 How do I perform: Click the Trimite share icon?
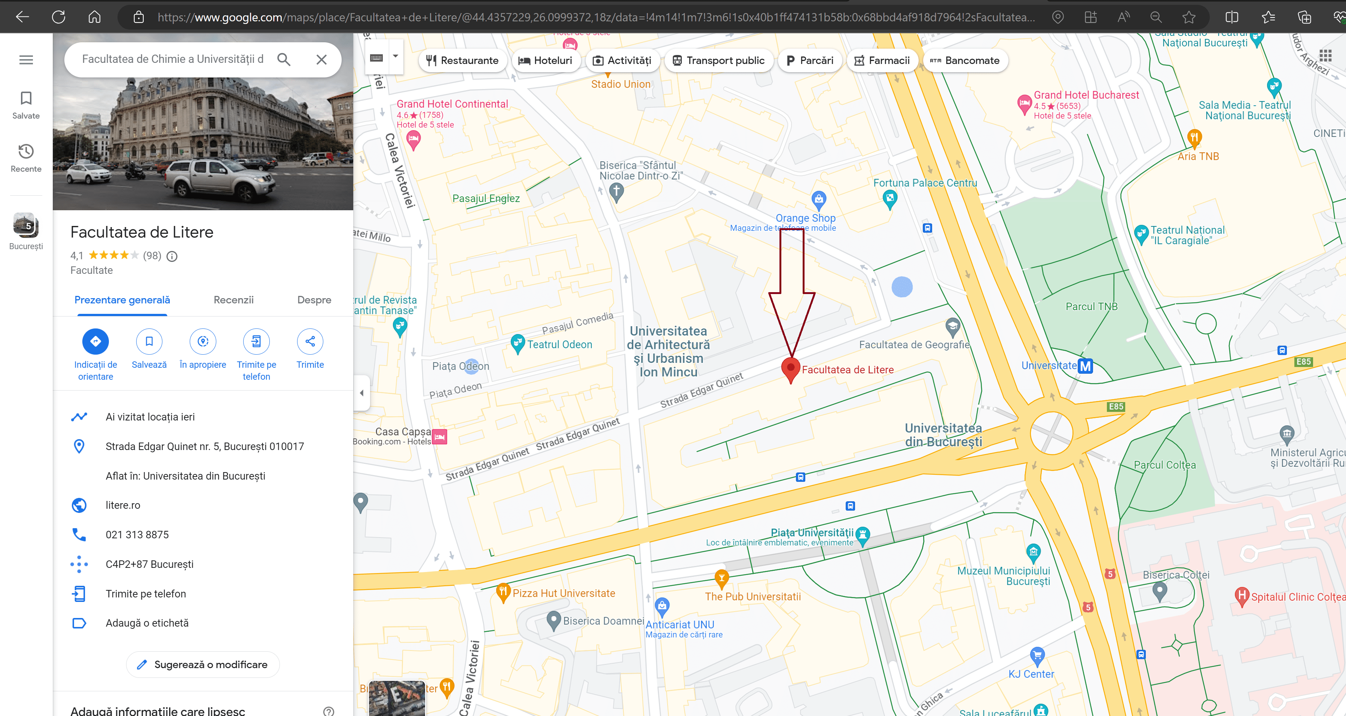(310, 342)
